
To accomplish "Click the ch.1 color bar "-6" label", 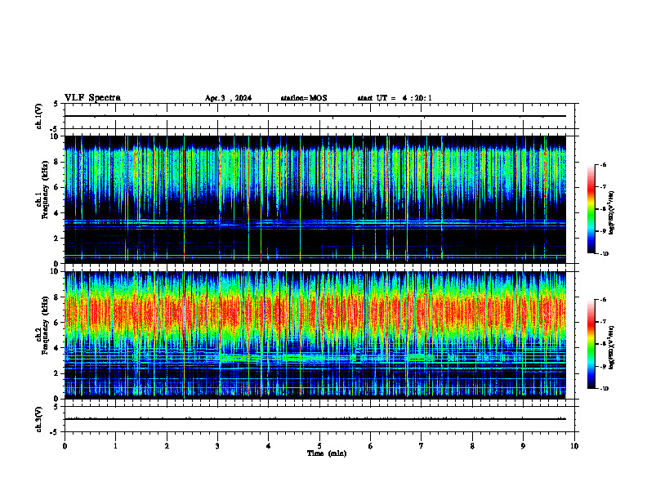I will [x=603, y=165].
